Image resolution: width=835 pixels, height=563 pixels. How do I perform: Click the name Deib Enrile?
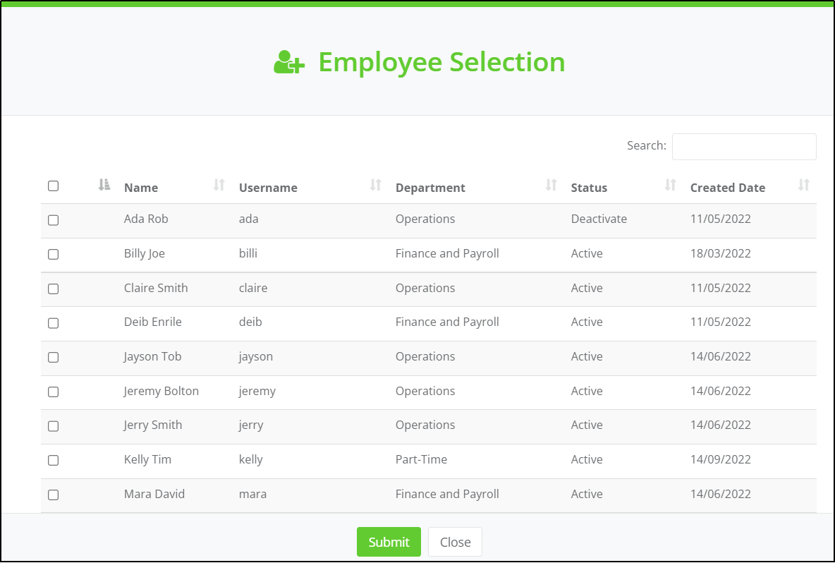(x=153, y=322)
